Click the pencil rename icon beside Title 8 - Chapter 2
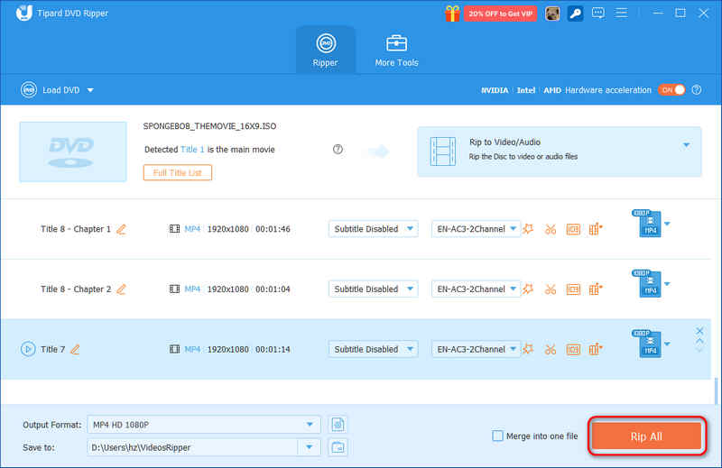Screen dimensions: 722x468 pos(121,289)
